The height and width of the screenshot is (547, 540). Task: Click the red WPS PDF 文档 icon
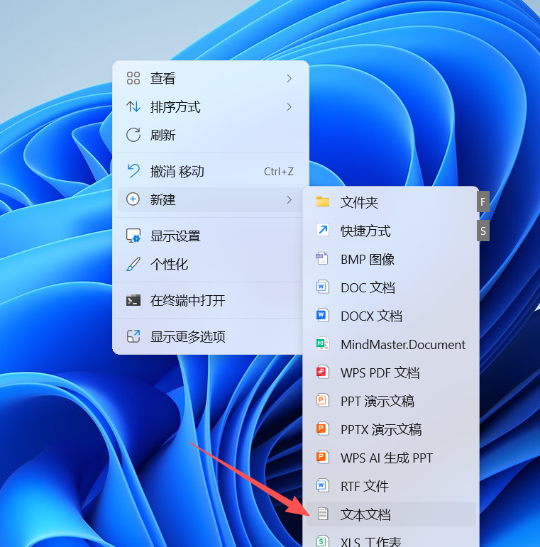[323, 372]
